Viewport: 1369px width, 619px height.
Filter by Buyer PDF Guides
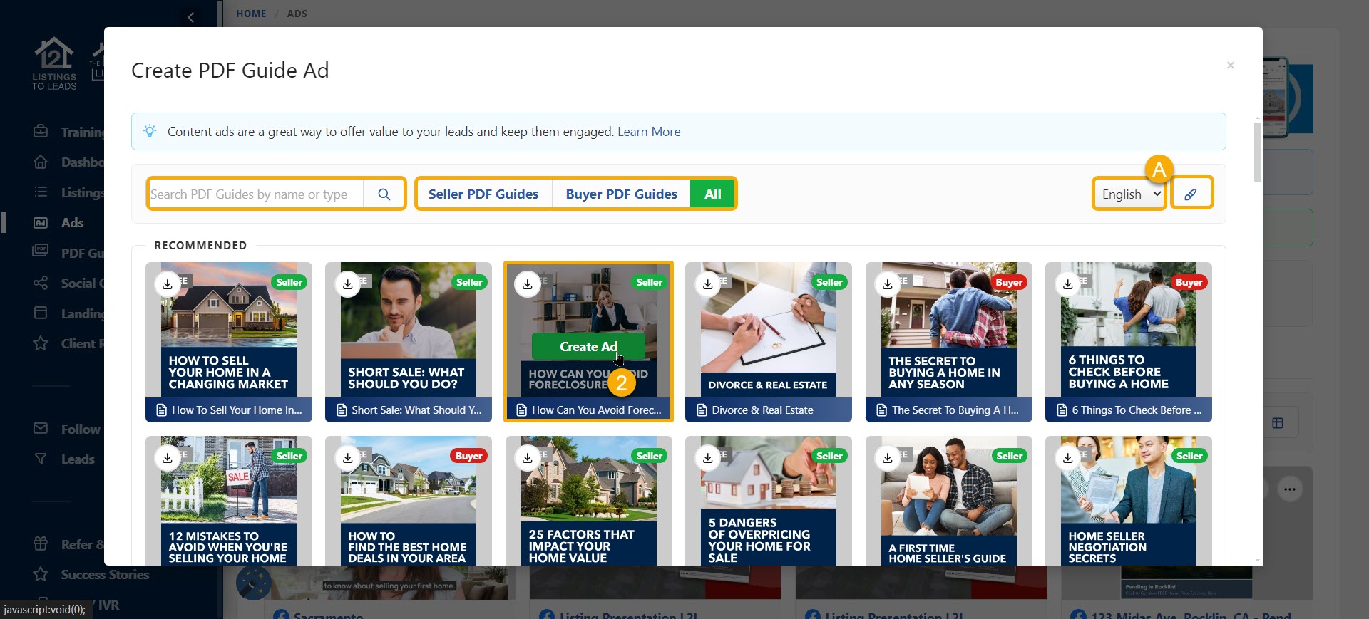point(621,194)
